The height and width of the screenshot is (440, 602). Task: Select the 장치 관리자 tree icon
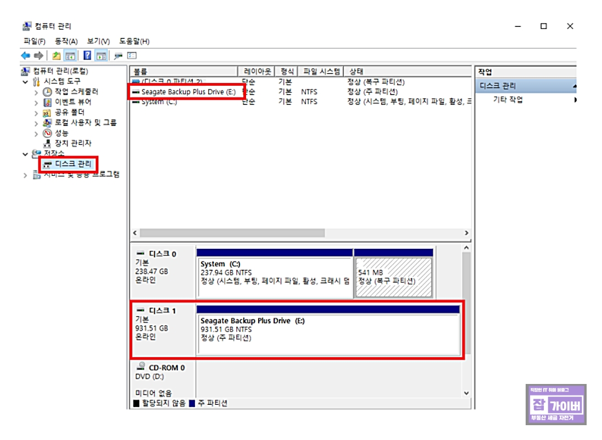pos(47,143)
